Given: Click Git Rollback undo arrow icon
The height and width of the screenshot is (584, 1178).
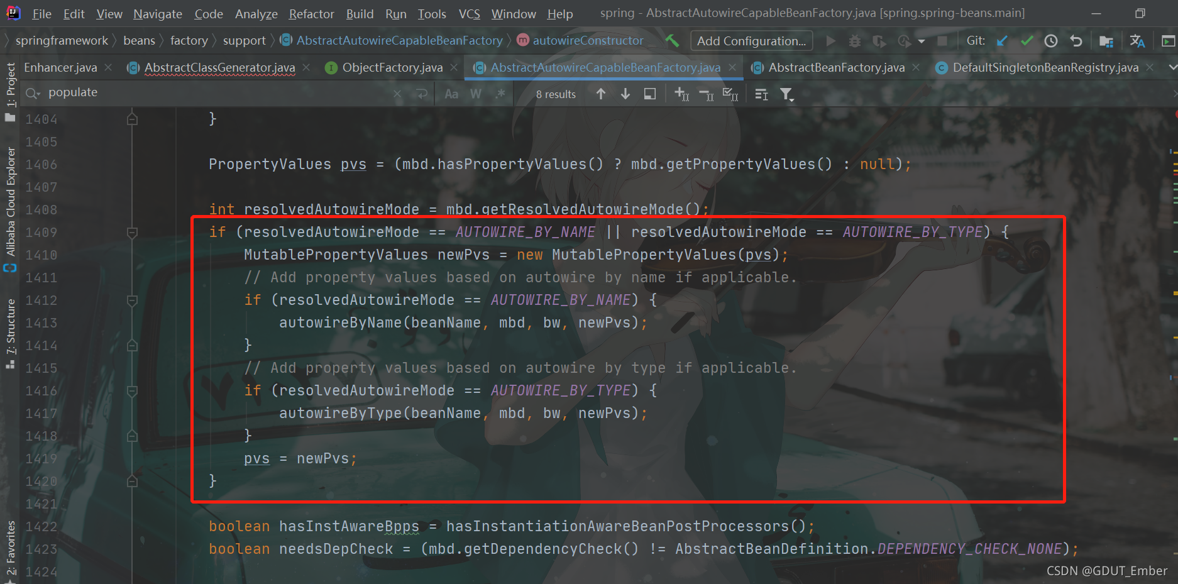Looking at the screenshot, I should 1076,41.
